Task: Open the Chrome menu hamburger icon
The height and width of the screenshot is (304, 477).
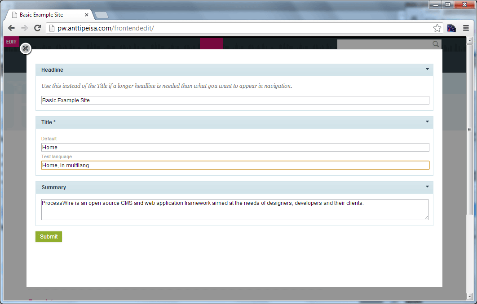Action: point(466,28)
